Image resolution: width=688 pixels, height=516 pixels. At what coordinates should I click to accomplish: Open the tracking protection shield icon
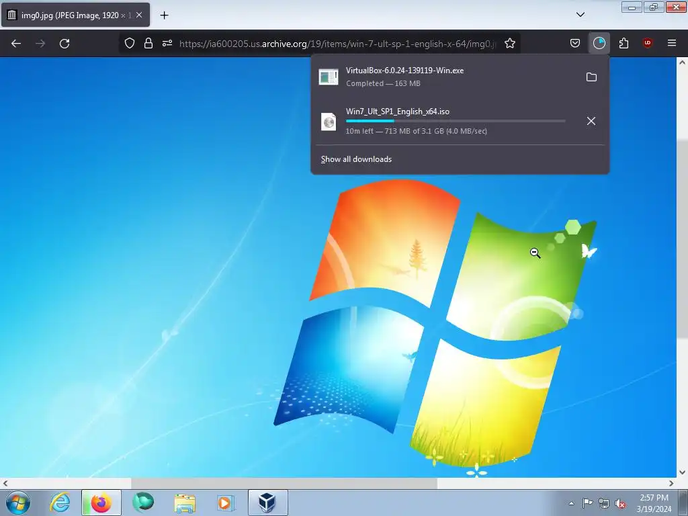click(x=130, y=43)
